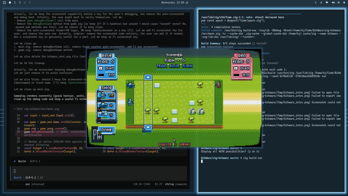This screenshot has height=196, width=348.
Task: Select the blue tank on the map
Action: 130,85
